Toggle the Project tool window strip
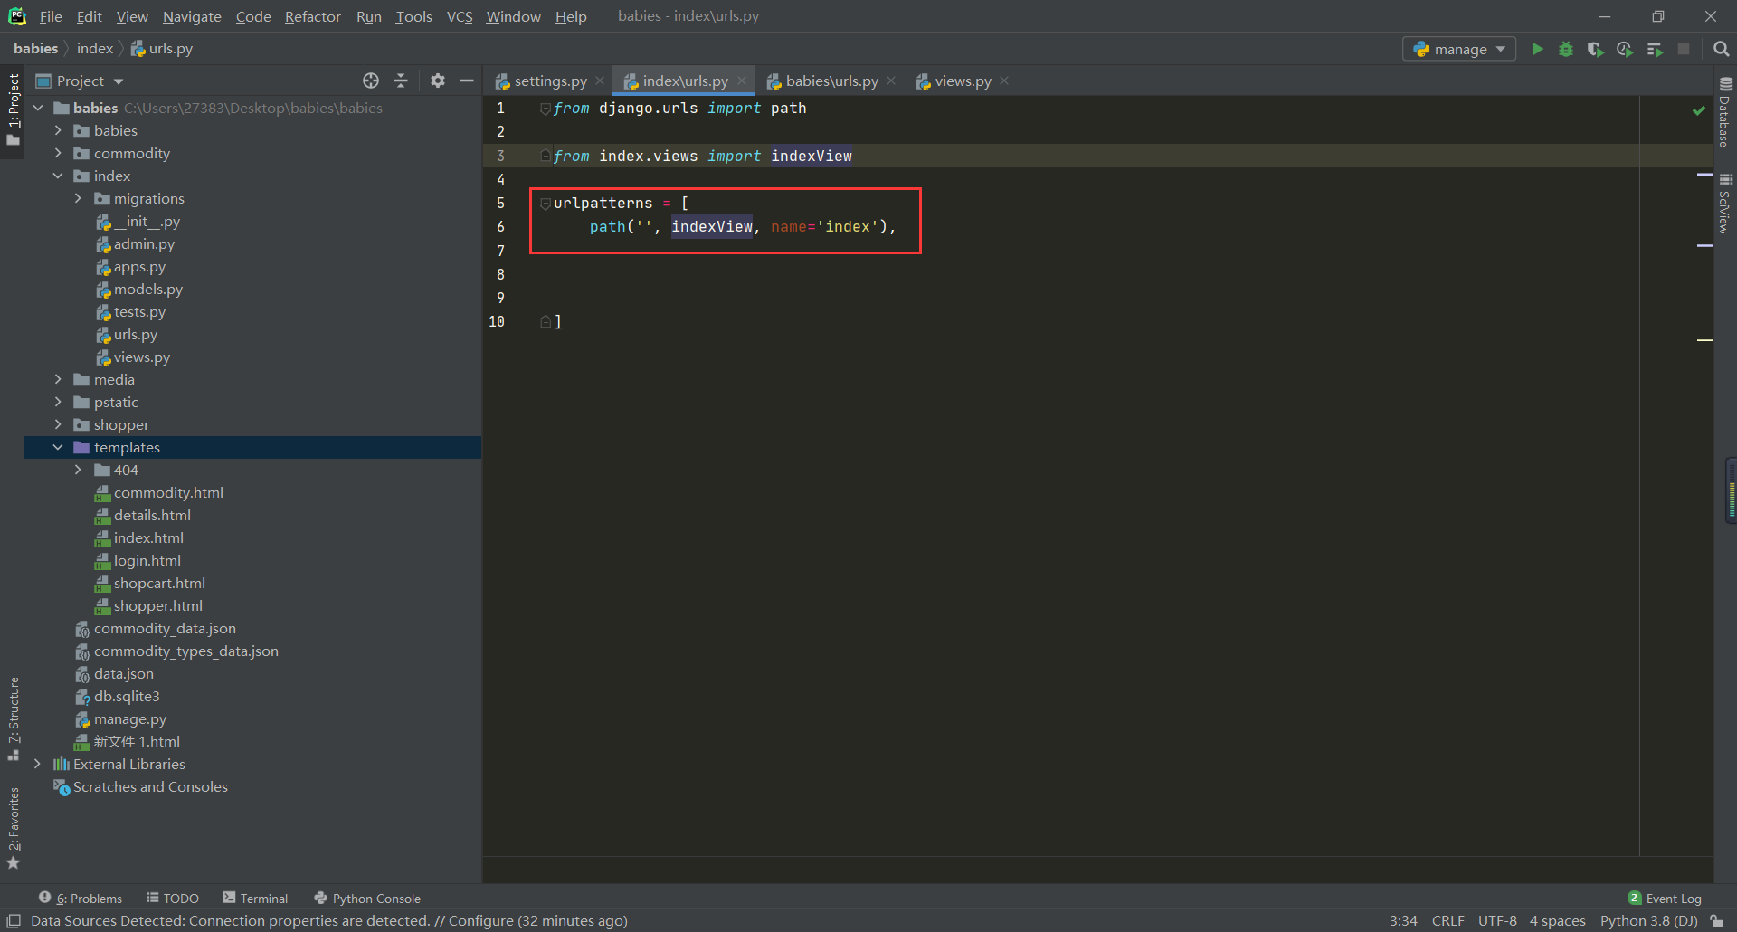Viewport: 1737px width, 932px height. click(13, 109)
